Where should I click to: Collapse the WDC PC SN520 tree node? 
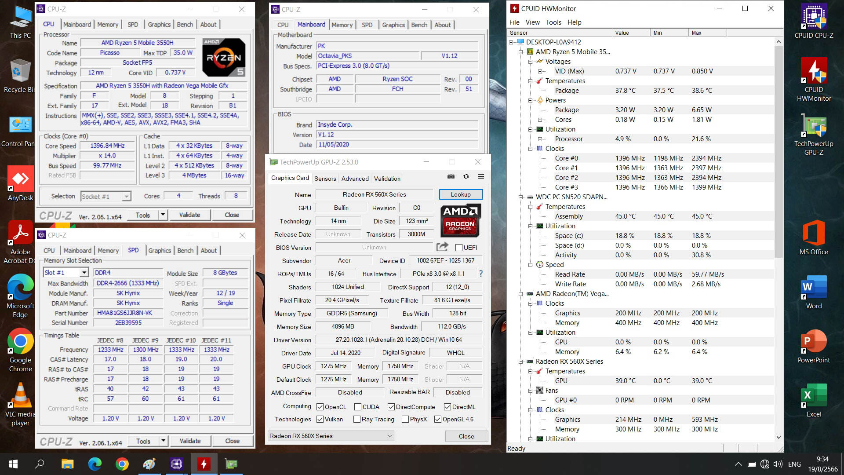[521, 197]
